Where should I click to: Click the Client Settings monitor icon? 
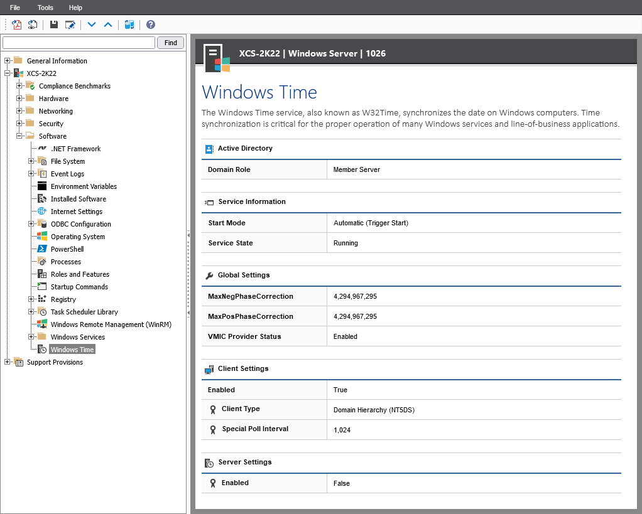209,369
